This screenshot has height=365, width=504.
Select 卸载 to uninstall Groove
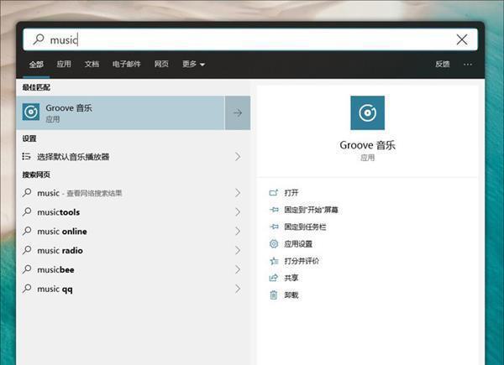point(291,295)
